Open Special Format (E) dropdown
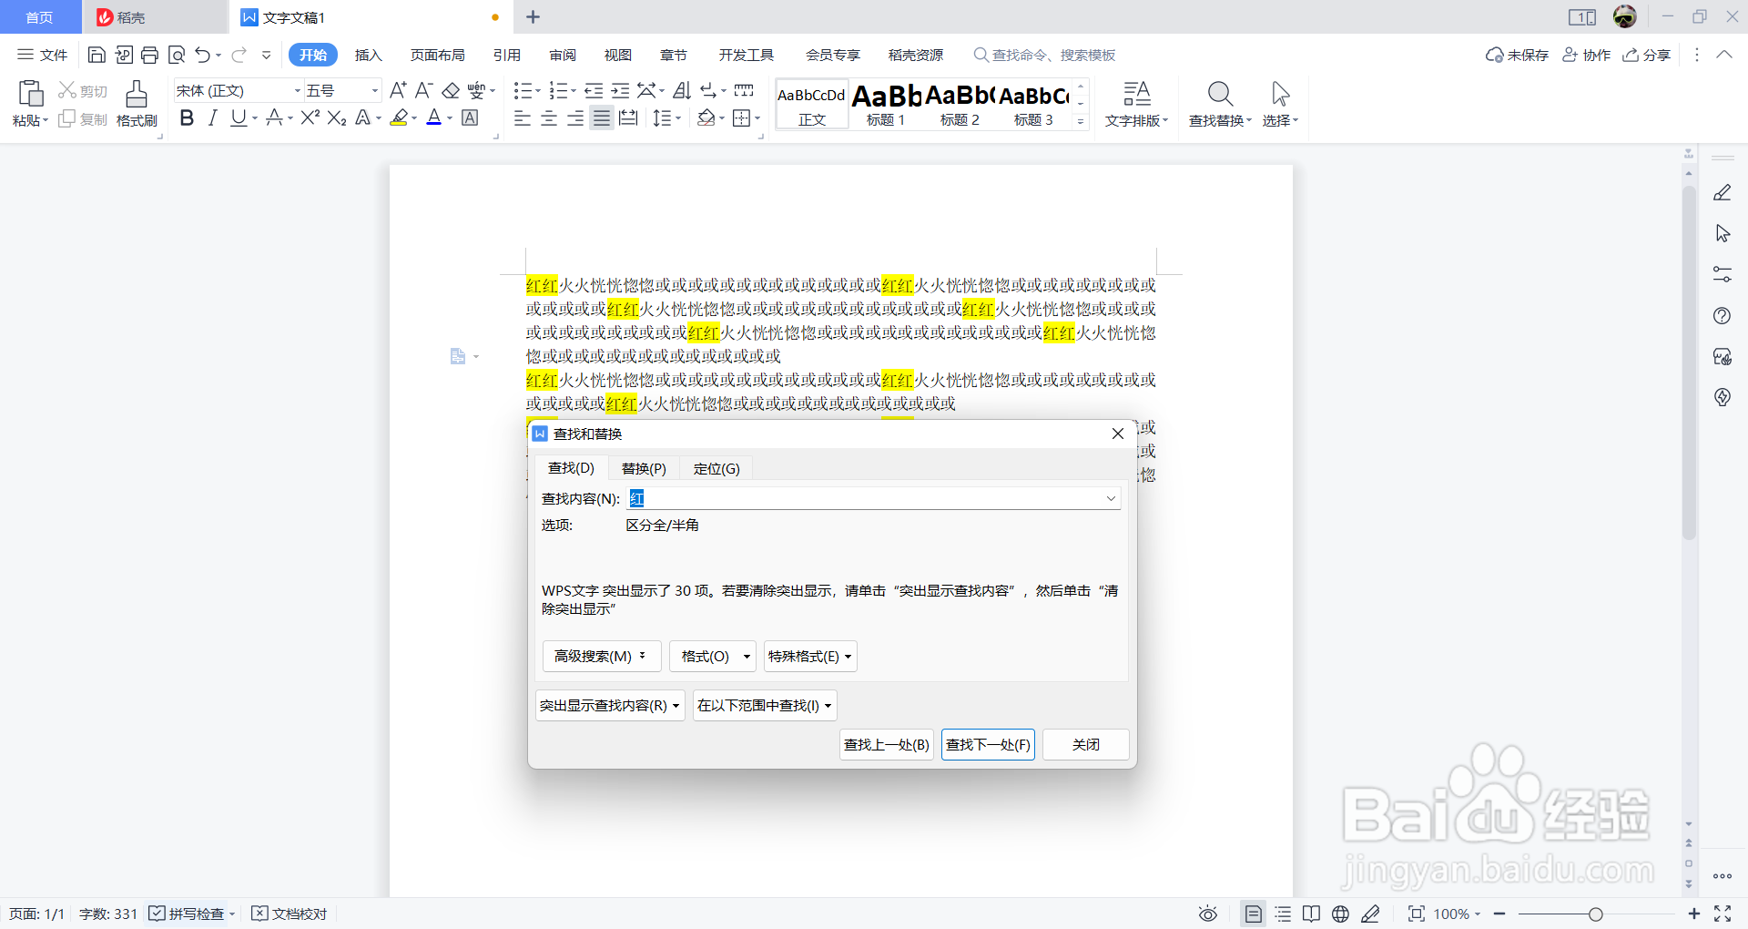 810,657
